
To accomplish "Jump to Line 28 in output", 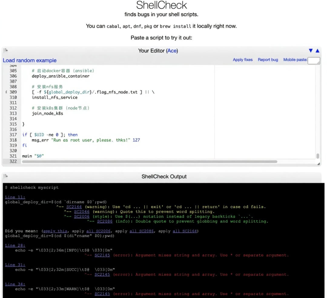I will [15, 246].
